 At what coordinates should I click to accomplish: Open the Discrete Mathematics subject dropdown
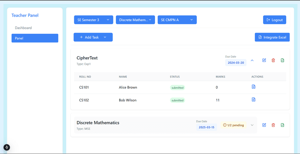pos(135,20)
